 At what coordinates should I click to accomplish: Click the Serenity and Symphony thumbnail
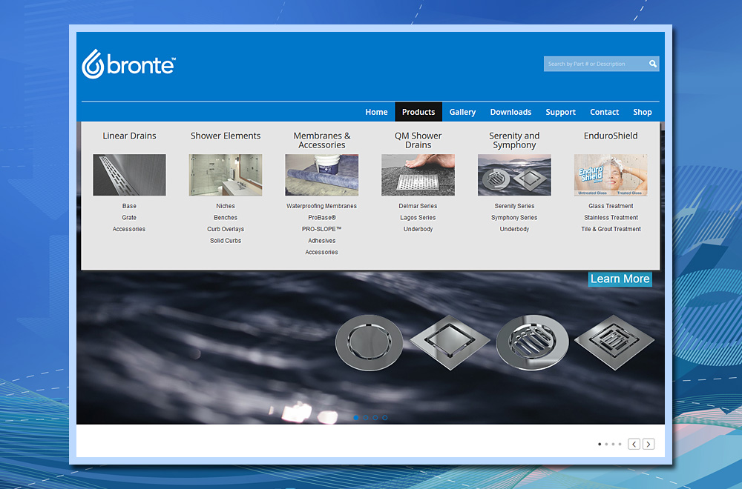tap(514, 175)
